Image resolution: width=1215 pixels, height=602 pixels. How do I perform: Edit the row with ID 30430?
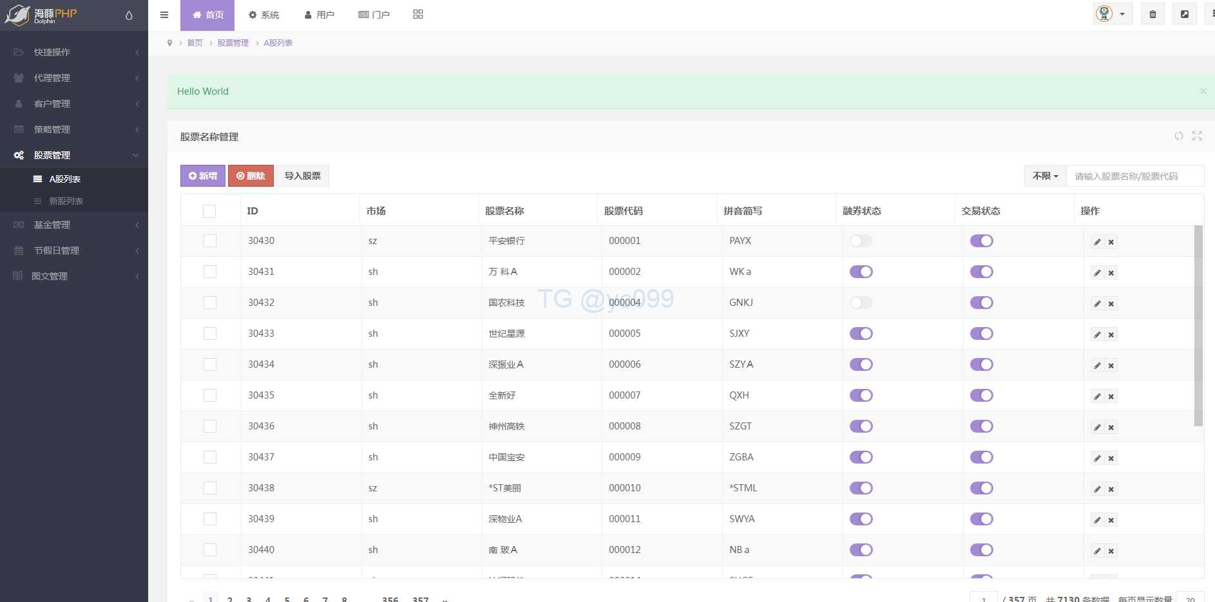click(1097, 242)
